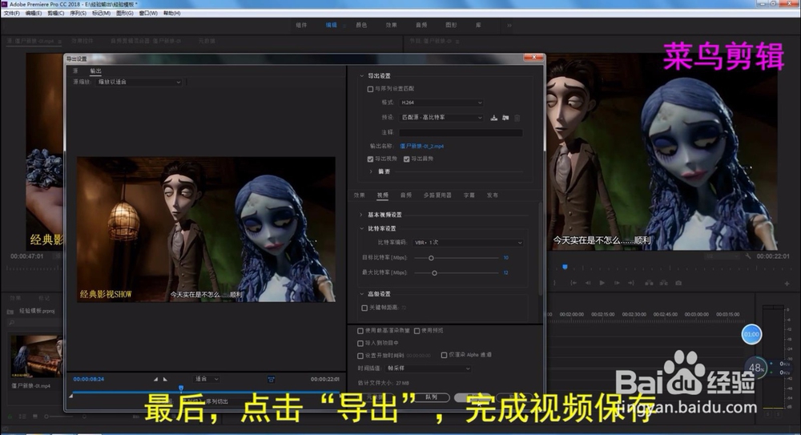801x435 pixels.
Task: Collapse the Advanced Settings section
Action: pos(362,294)
